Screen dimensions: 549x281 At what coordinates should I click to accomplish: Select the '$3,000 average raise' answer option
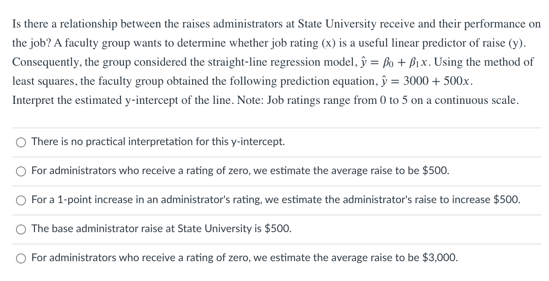21,258
